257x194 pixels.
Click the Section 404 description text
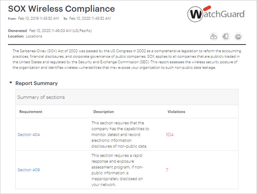[120, 135]
